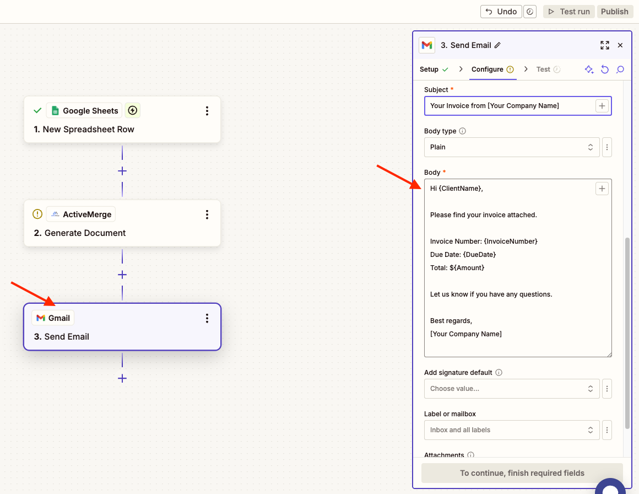Image resolution: width=639 pixels, height=494 pixels.
Task: Open the Body type dropdown showing Plain
Action: pyautogui.click(x=512, y=147)
